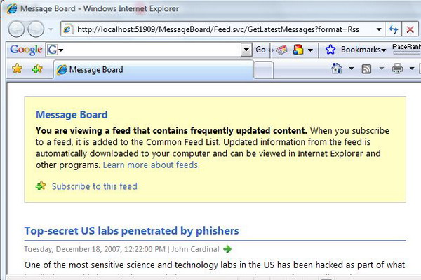This screenshot has height=280, width=421.
Task: Open the Google search box dropdown
Action: tap(246, 50)
